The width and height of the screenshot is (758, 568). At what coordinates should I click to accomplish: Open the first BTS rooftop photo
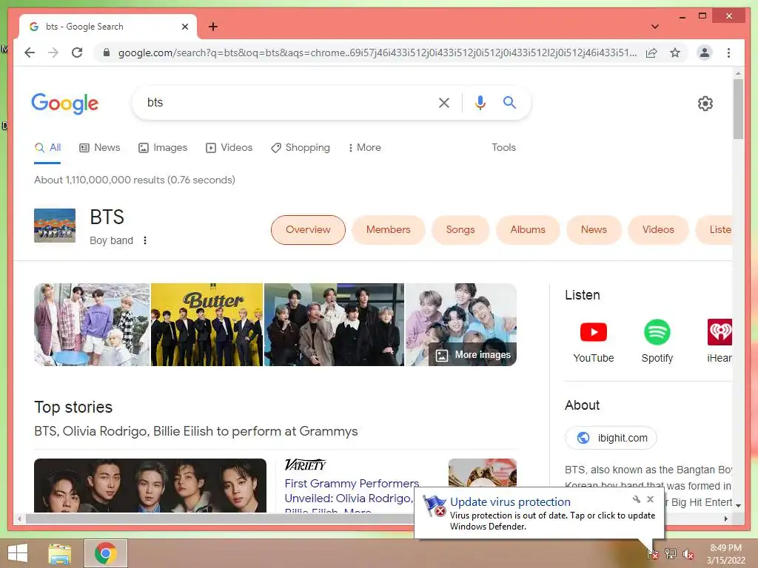click(92, 325)
